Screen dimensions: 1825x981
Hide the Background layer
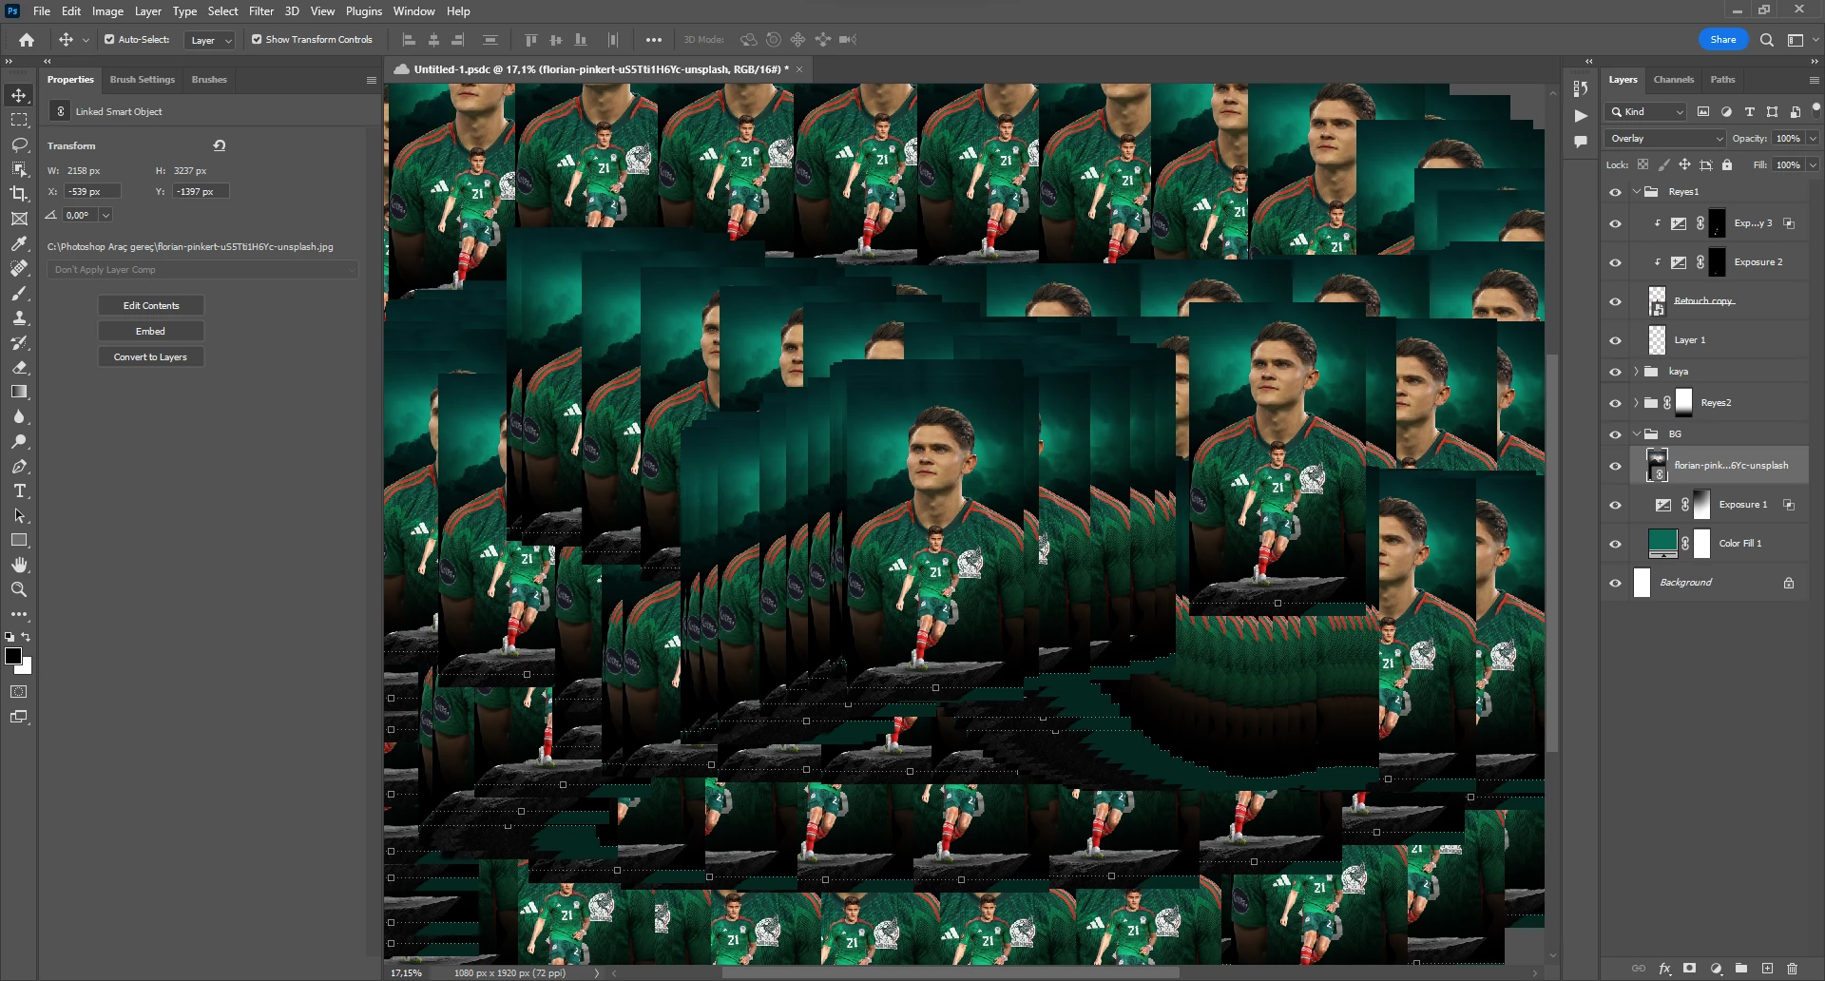(1615, 583)
